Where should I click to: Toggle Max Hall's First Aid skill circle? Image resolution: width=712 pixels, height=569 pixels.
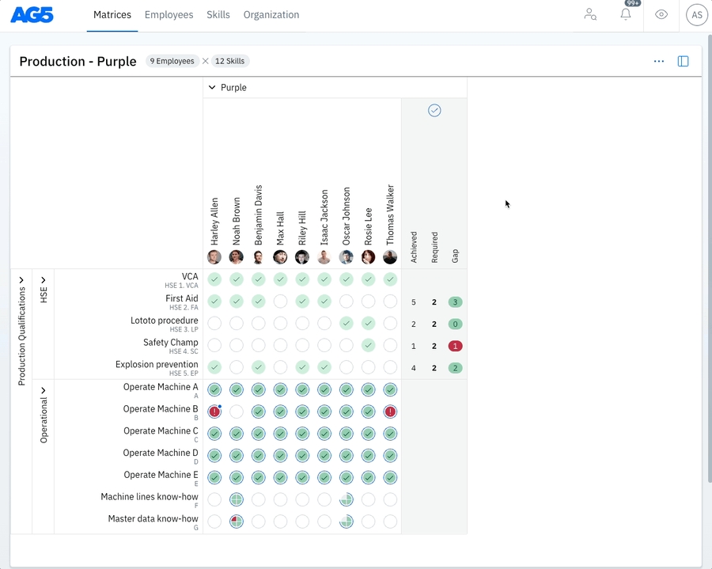[280, 302]
